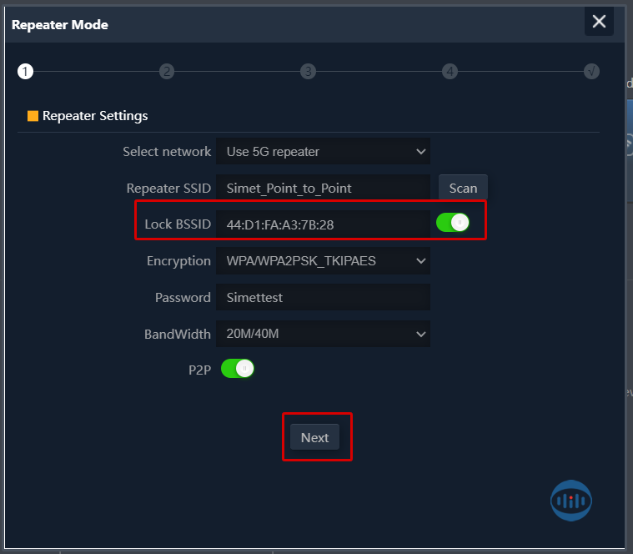
Task: Click the orange Repeater Settings square icon
Action: (33, 116)
